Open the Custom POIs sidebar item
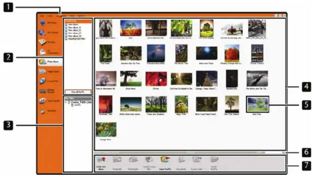313x175 pixels. pos(49,81)
